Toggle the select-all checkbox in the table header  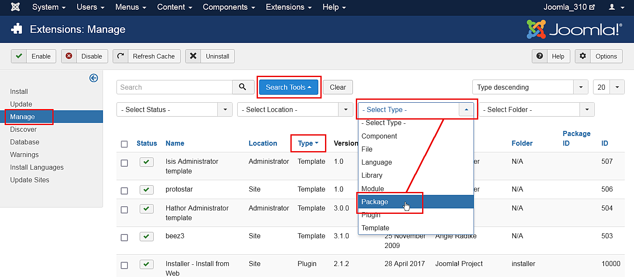tap(125, 144)
